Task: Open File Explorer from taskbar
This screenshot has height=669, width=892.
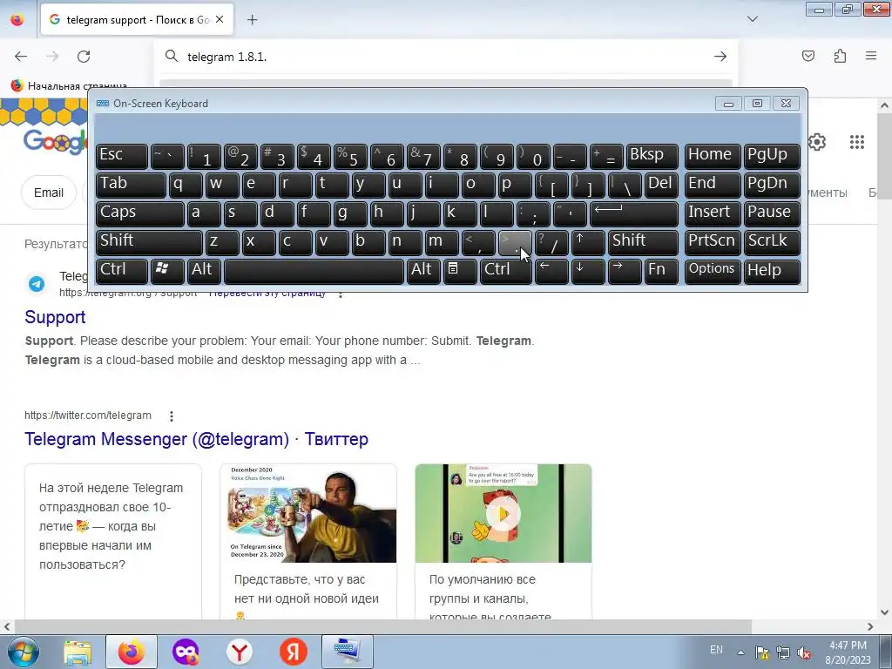Action: pos(78,652)
